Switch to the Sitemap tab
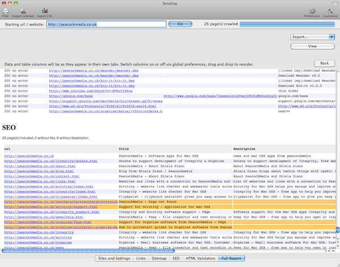This screenshot has height=267, width=340. click(159, 258)
